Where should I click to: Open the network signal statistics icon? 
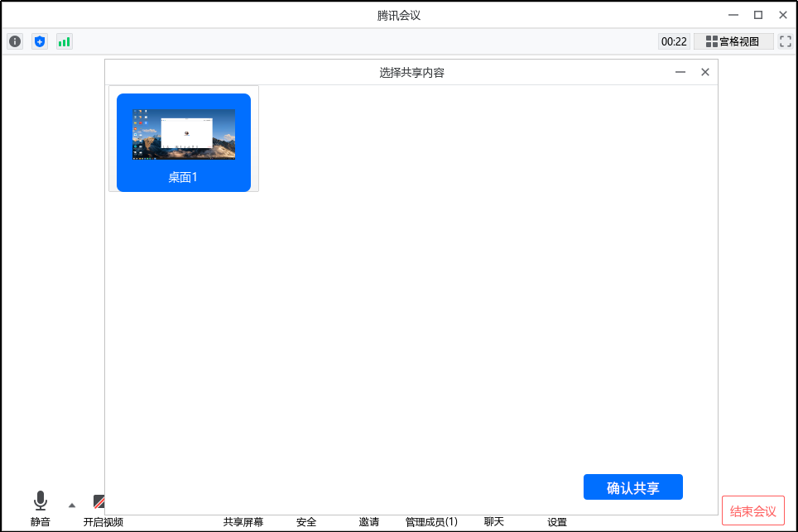[65, 41]
